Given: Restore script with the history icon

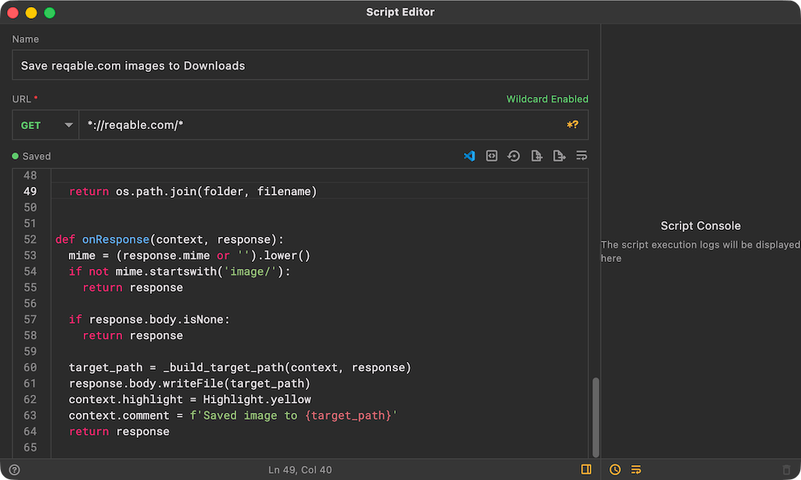Looking at the screenshot, I should [514, 156].
